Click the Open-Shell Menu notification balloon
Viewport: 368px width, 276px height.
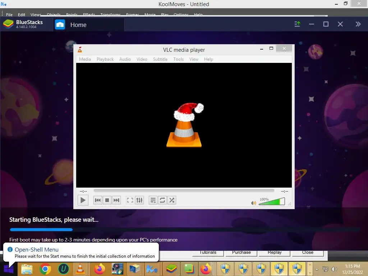pos(81,253)
